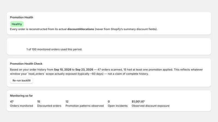The height and width of the screenshot is (122, 218).
Task: Click the $1,001.87 exposure amount
Action: click(138, 101)
